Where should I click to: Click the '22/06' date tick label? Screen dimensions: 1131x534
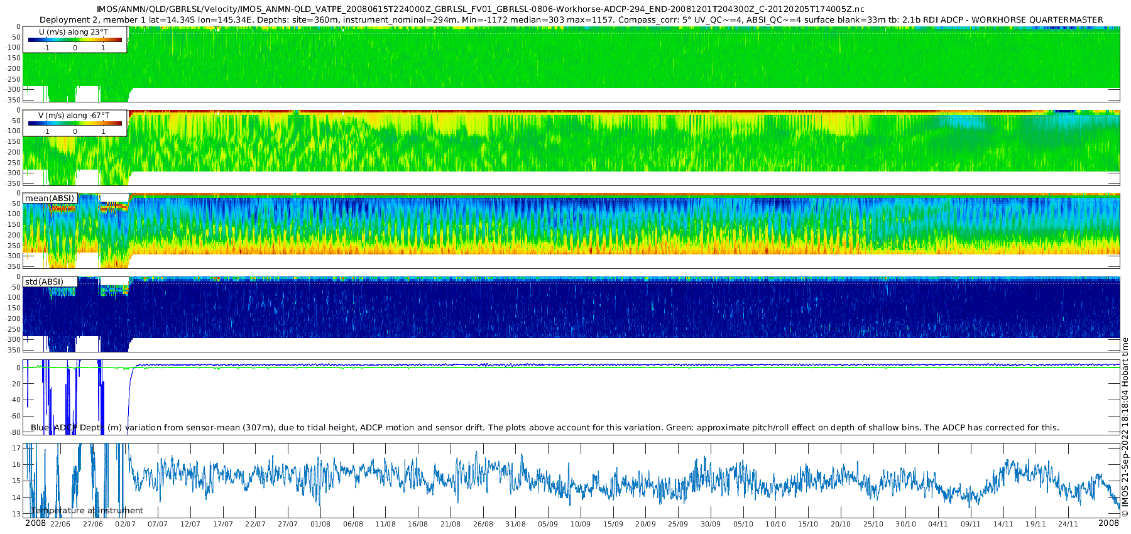tap(60, 524)
